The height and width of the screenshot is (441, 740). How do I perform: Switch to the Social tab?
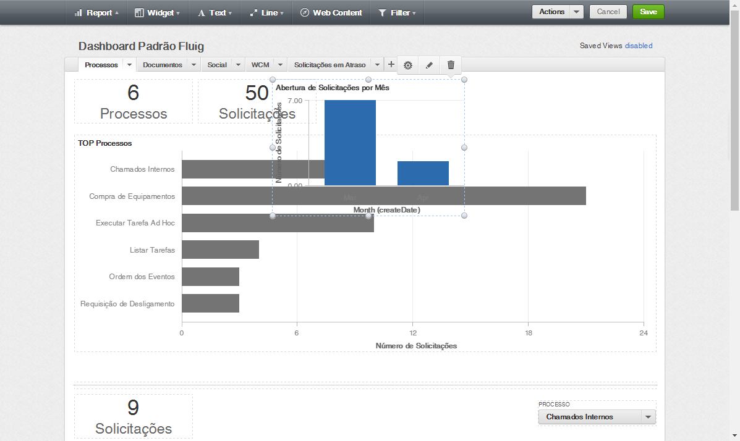coord(217,65)
